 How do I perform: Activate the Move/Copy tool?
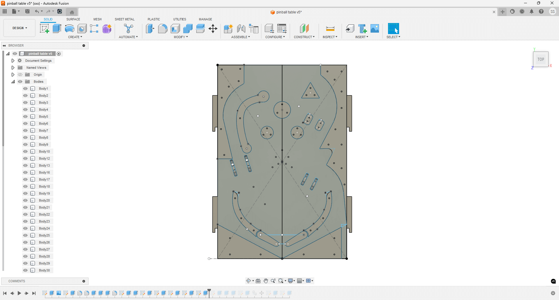click(213, 29)
